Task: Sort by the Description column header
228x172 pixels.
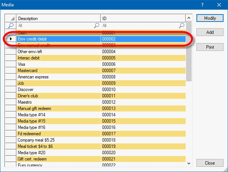Action: point(58,19)
